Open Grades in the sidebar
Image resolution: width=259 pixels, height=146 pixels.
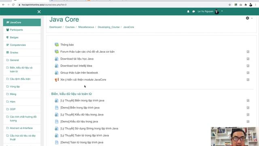pyautogui.click(x=22, y=52)
